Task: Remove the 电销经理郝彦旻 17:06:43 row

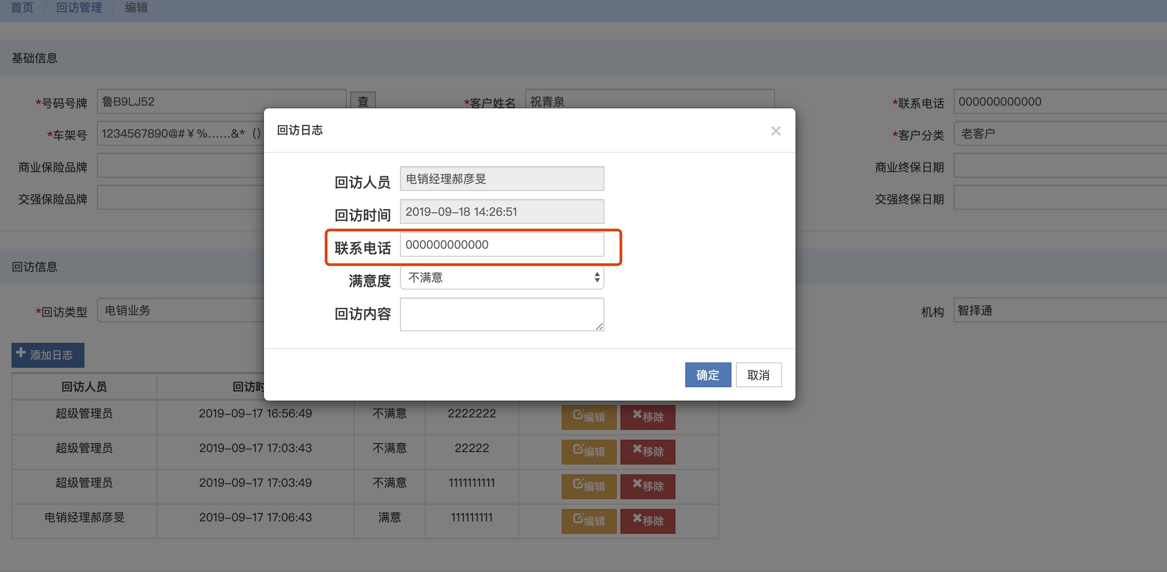Action: click(x=647, y=521)
